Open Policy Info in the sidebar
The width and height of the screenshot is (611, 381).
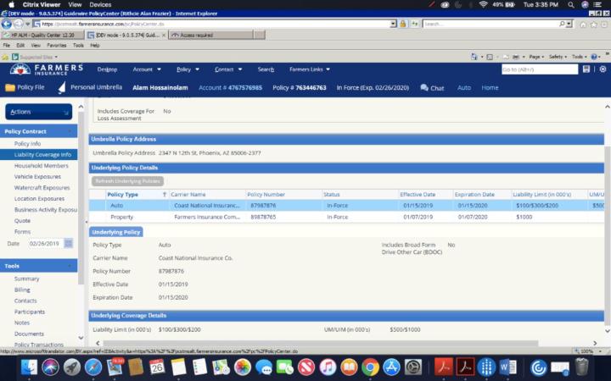click(28, 143)
